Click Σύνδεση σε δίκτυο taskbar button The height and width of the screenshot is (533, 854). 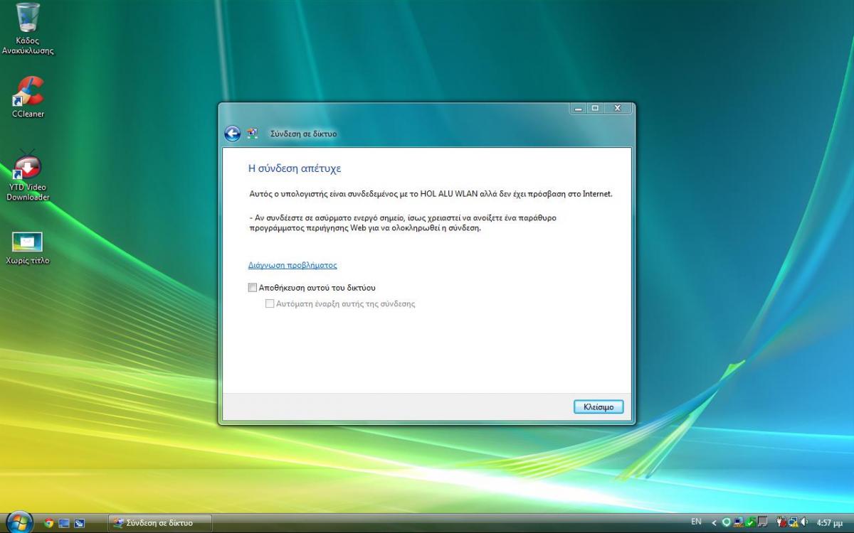(159, 523)
